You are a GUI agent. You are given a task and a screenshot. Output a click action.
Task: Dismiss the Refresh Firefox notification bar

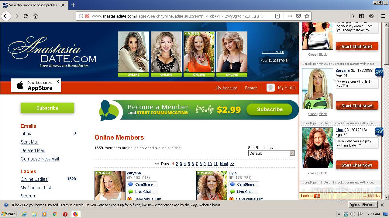(x=382, y=205)
